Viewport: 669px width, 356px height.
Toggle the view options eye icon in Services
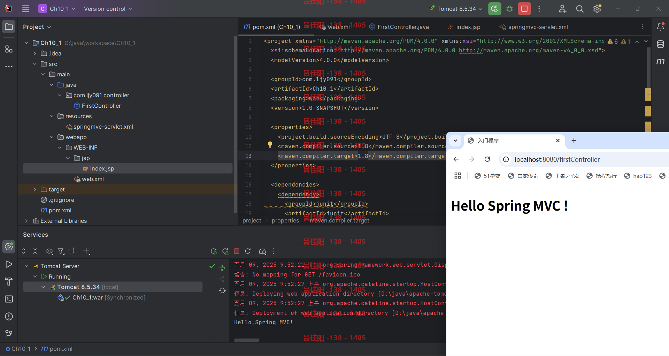(49, 251)
